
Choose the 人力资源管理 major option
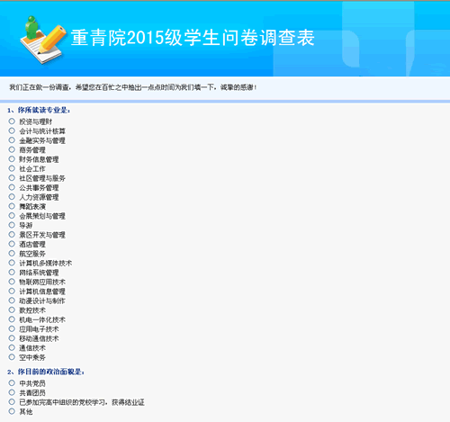pos(12,197)
